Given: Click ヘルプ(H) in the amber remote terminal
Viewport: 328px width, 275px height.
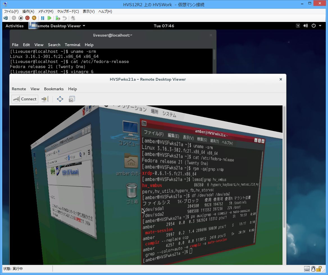Looking at the screenshot, I should point(227,143).
